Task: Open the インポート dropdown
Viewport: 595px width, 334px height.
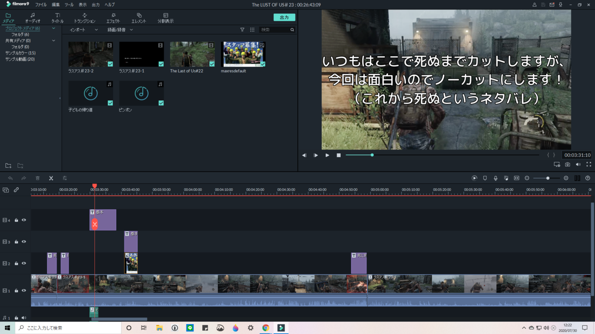Action: (84, 30)
